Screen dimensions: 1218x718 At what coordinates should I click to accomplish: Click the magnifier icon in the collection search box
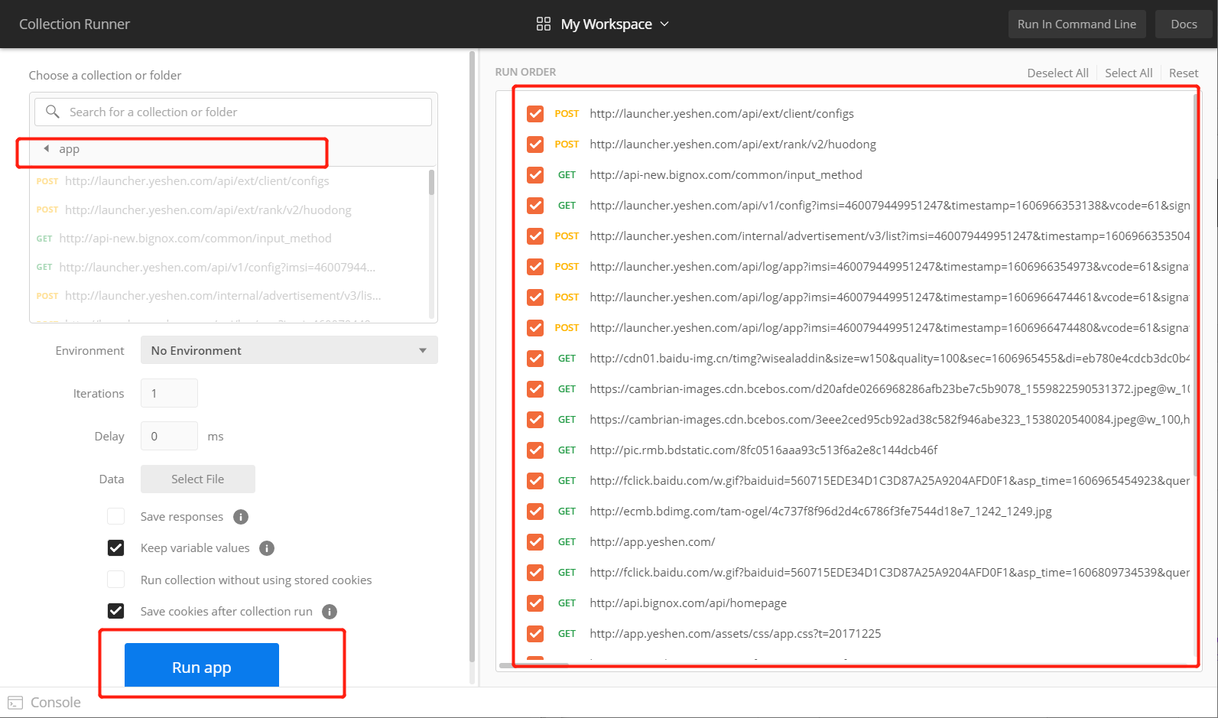[x=53, y=112]
